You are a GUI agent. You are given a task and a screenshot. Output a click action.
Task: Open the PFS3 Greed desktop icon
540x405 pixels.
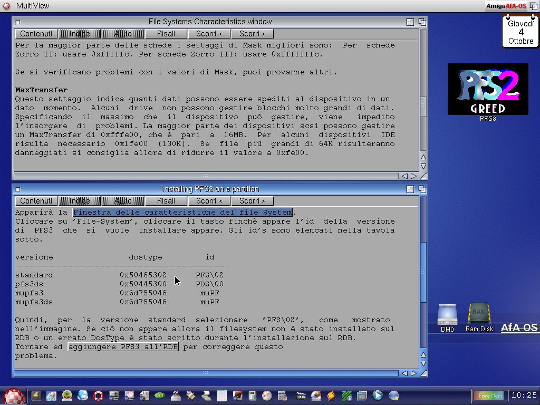click(x=488, y=90)
